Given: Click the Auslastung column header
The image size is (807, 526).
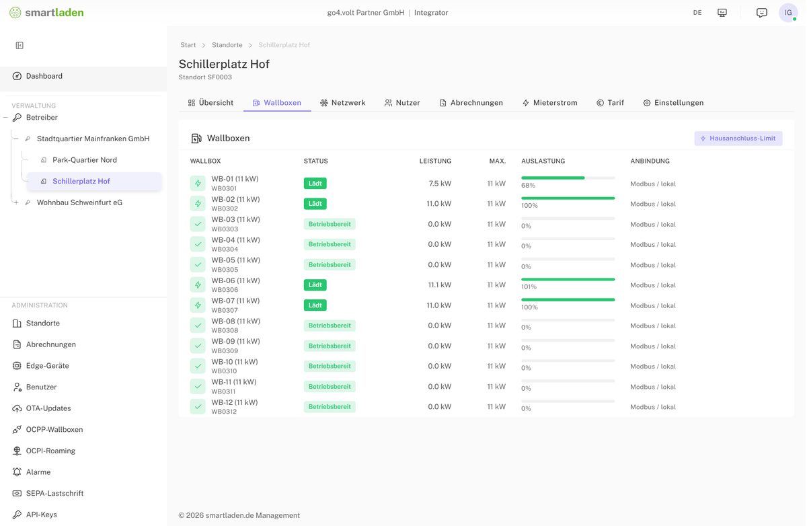Looking at the screenshot, I should click(x=543, y=161).
